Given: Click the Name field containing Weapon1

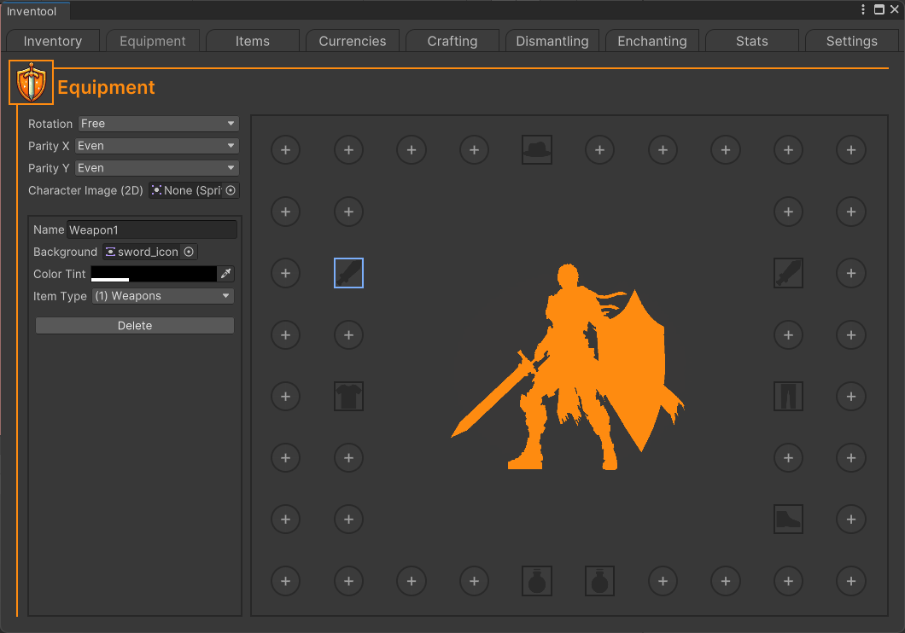Looking at the screenshot, I should (x=151, y=229).
